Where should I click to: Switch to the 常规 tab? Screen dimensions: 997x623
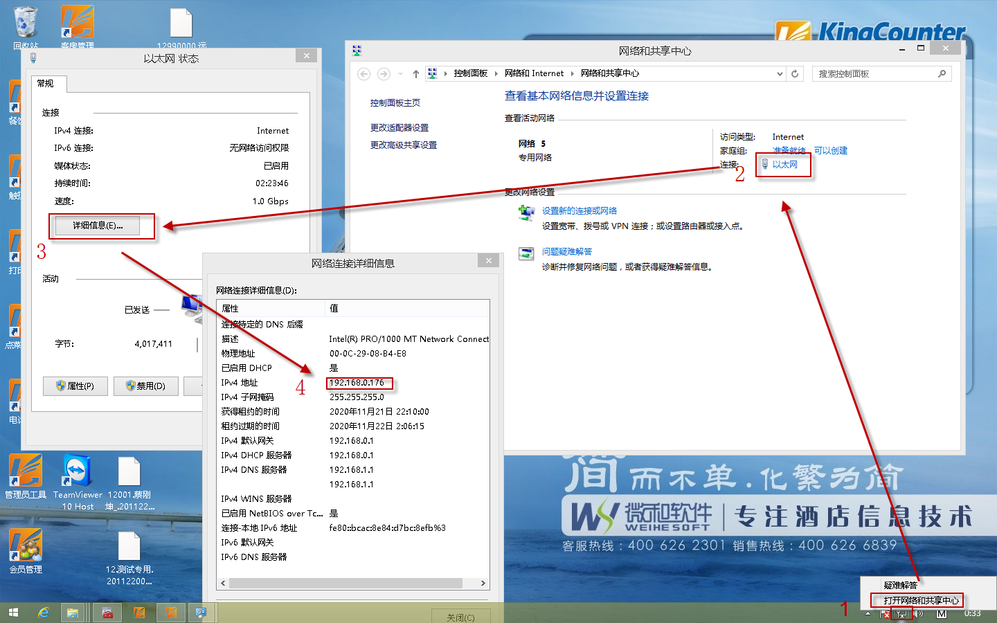(x=46, y=84)
